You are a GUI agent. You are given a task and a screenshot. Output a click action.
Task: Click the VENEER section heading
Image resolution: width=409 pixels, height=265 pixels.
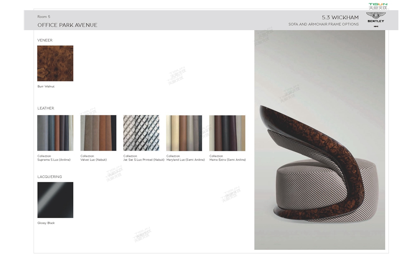click(45, 40)
